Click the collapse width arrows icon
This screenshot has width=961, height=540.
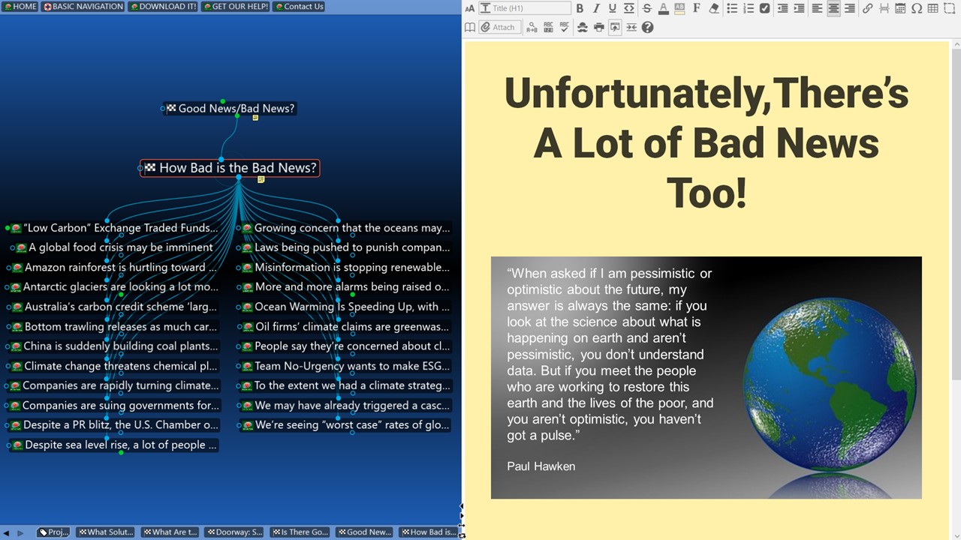(x=631, y=27)
